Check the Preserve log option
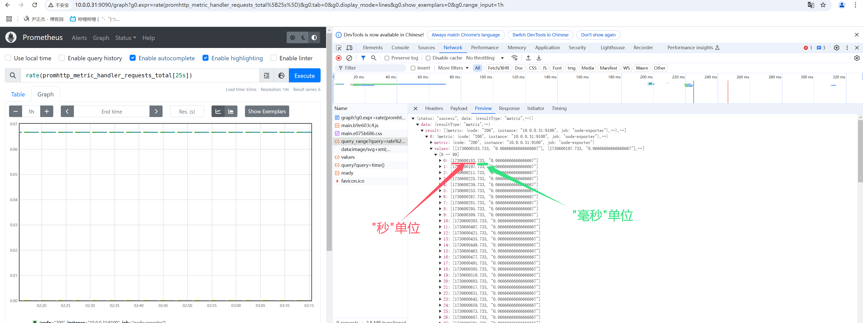 387,58
